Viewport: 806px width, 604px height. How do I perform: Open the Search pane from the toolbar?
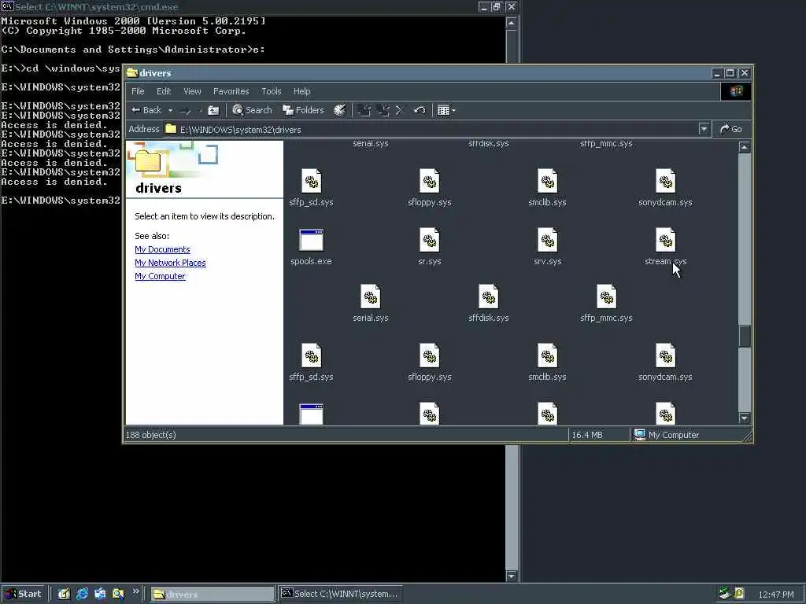[x=252, y=110]
